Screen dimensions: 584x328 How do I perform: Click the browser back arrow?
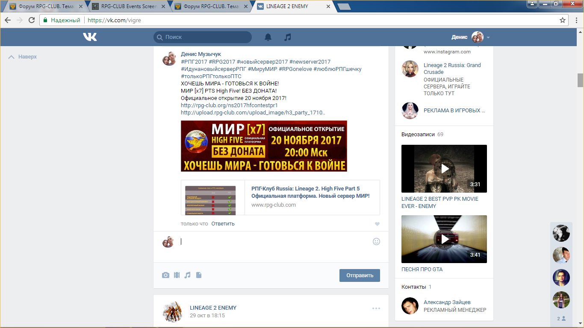click(8, 20)
